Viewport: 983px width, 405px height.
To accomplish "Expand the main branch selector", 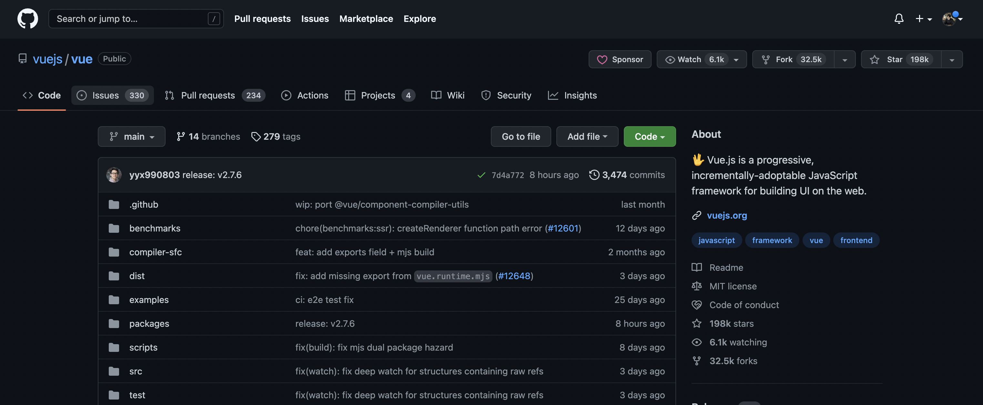I will [x=131, y=136].
